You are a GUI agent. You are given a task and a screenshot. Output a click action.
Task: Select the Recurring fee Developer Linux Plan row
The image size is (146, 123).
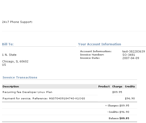pos(70,92)
